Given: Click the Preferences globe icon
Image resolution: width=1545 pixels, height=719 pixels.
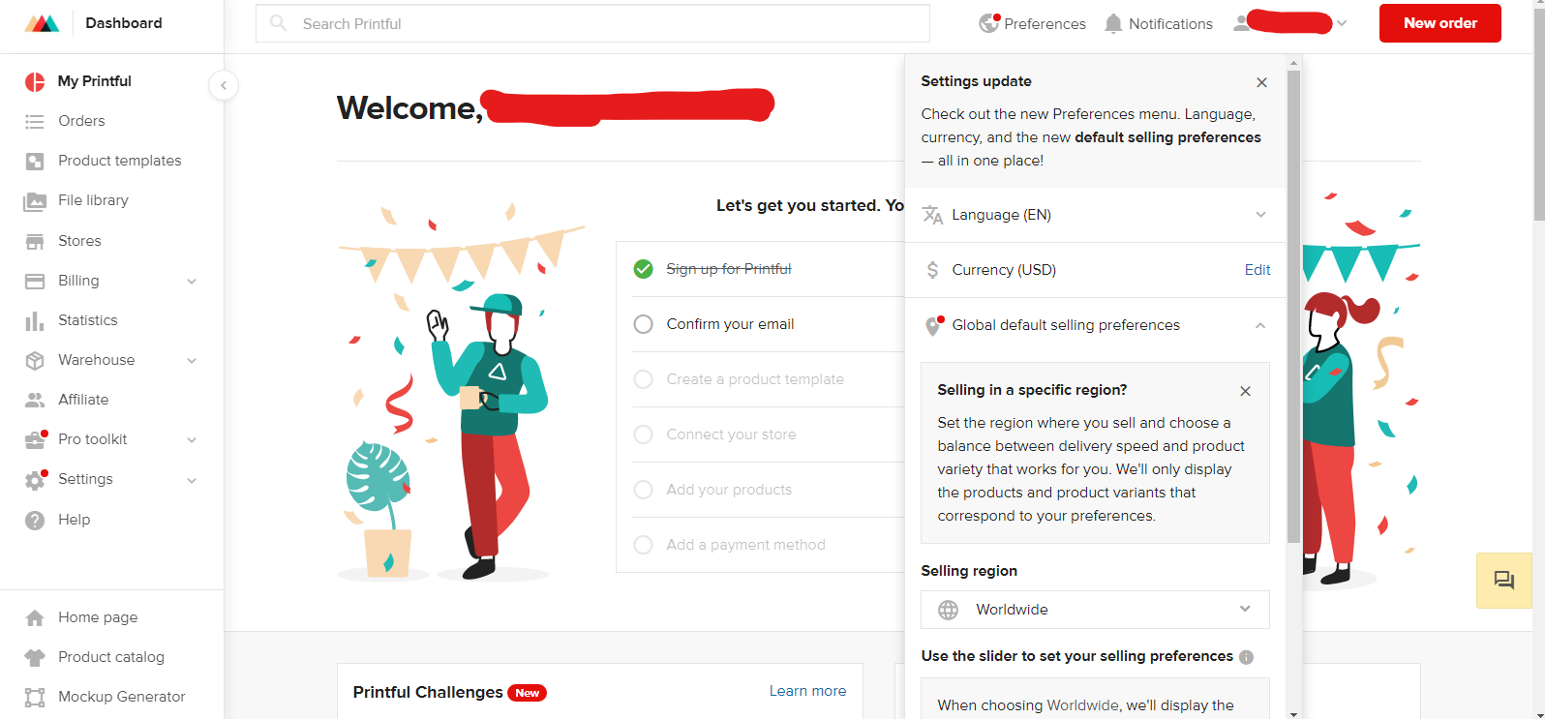Looking at the screenshot, I should coord(988,23).
